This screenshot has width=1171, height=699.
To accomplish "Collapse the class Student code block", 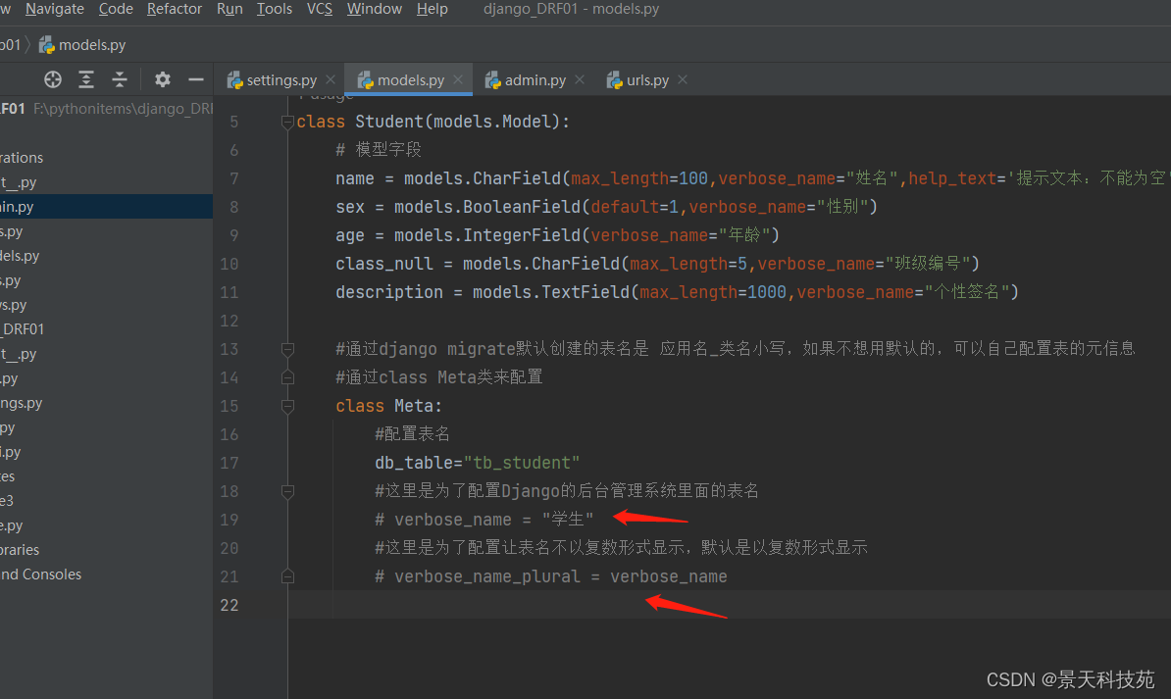I will coord(286,122).
